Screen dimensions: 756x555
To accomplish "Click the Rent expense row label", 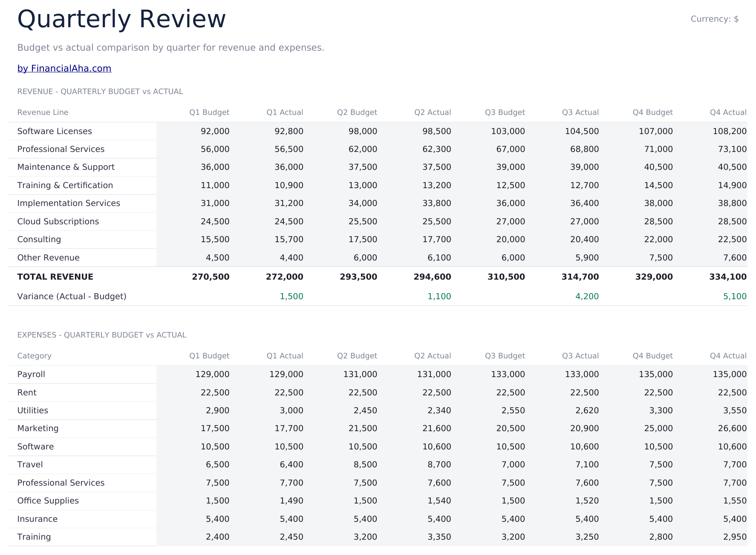I will point(27,392).
